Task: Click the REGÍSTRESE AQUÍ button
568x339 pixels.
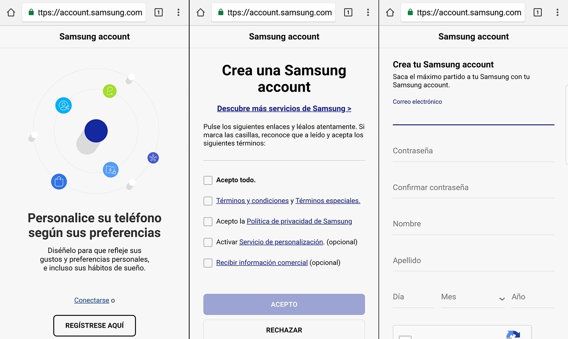Action: (x=95, y=326)
